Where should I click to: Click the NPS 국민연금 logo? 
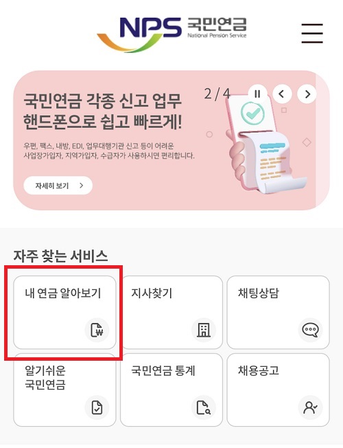pos(171,34)
